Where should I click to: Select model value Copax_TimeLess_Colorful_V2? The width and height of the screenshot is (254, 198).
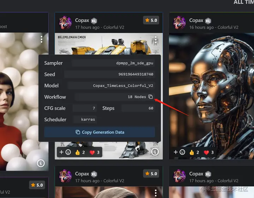123,86
